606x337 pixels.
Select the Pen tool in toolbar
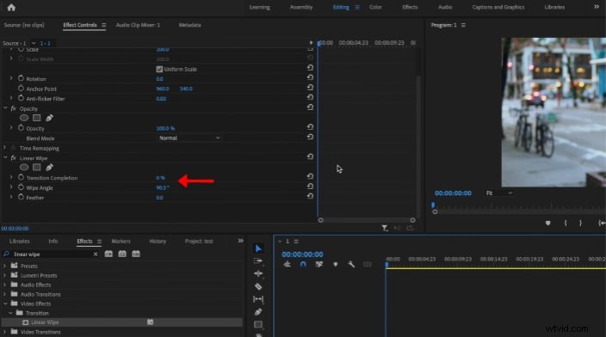click(x=258, y=312)
